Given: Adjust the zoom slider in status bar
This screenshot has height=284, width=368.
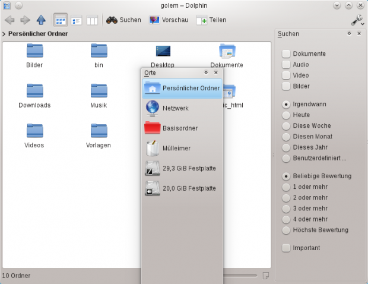Looking at the screenshot, I should [x=240, y=276].
